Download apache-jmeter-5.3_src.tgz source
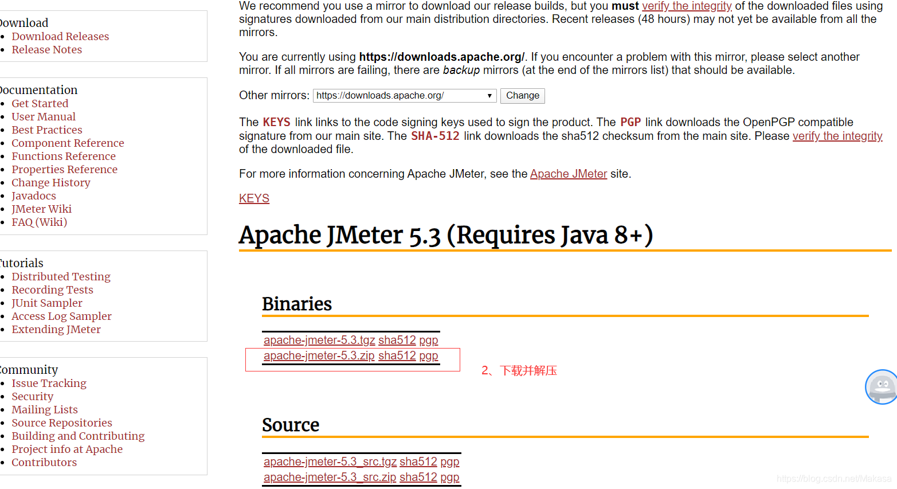 click(330, 461)
